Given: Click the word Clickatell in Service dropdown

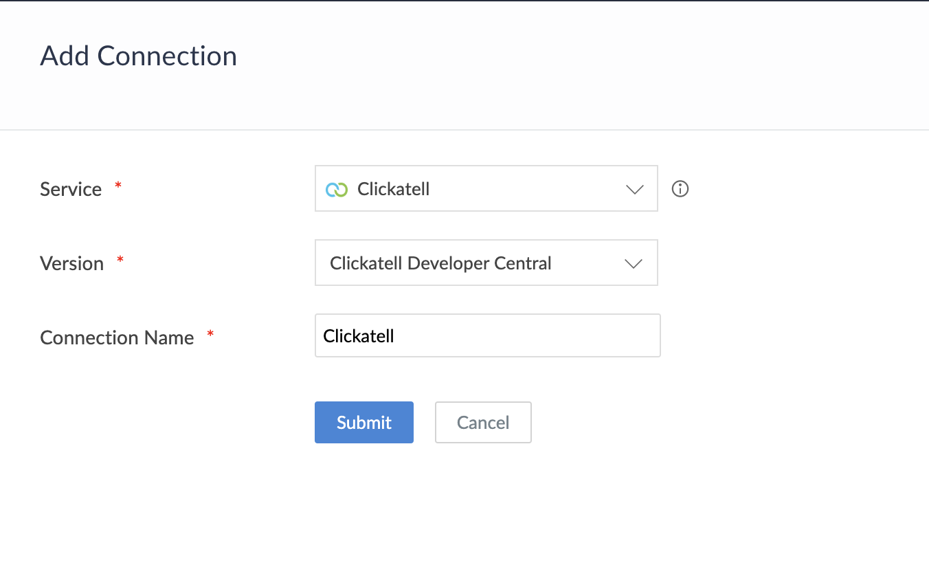Looking at the screenshot, I should 393,189.
